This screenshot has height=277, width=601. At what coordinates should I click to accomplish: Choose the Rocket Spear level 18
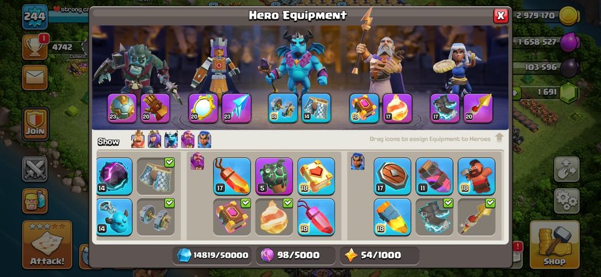392,217
